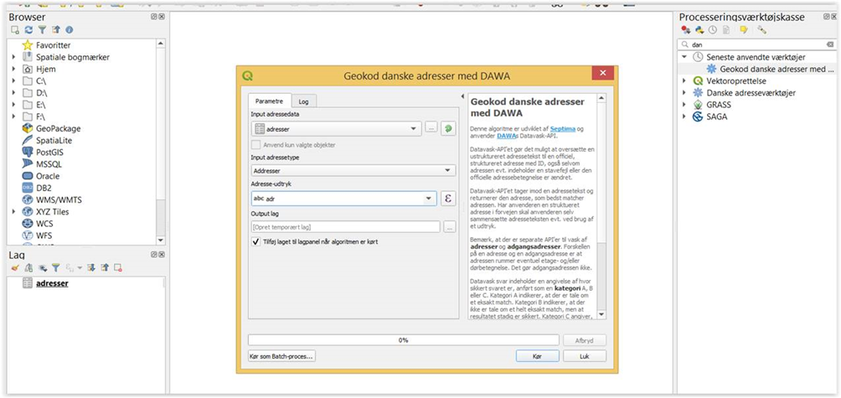
Task: Click Kør som Batch-proces button
Action: click(x=281, y=356)
